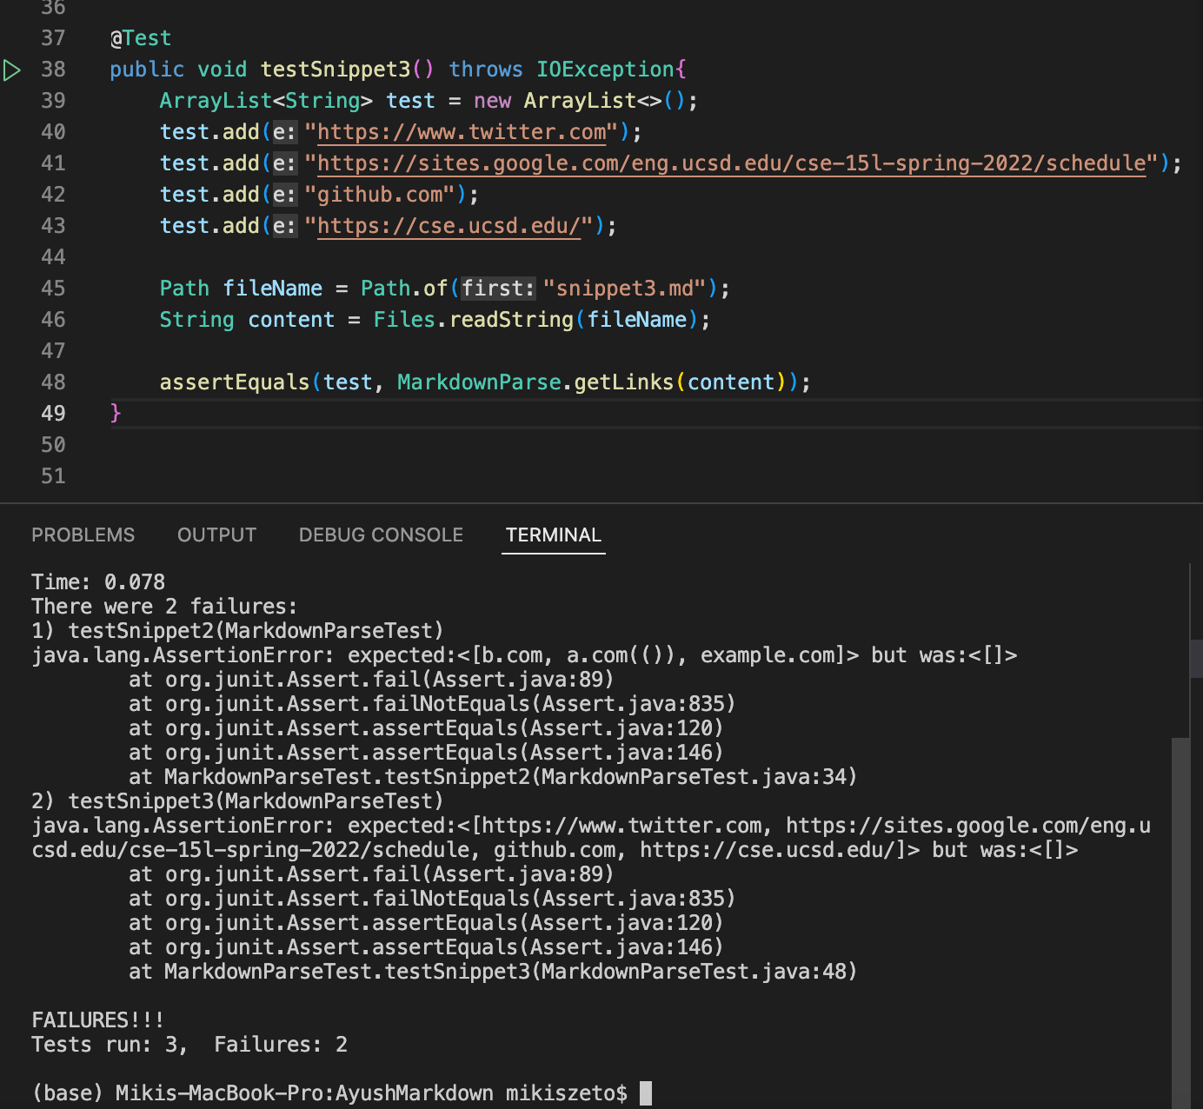
Task: Click the MarkdownParseTest.java:48 stack trace reference
Action: pyautogui.click(x=694, y=972)
